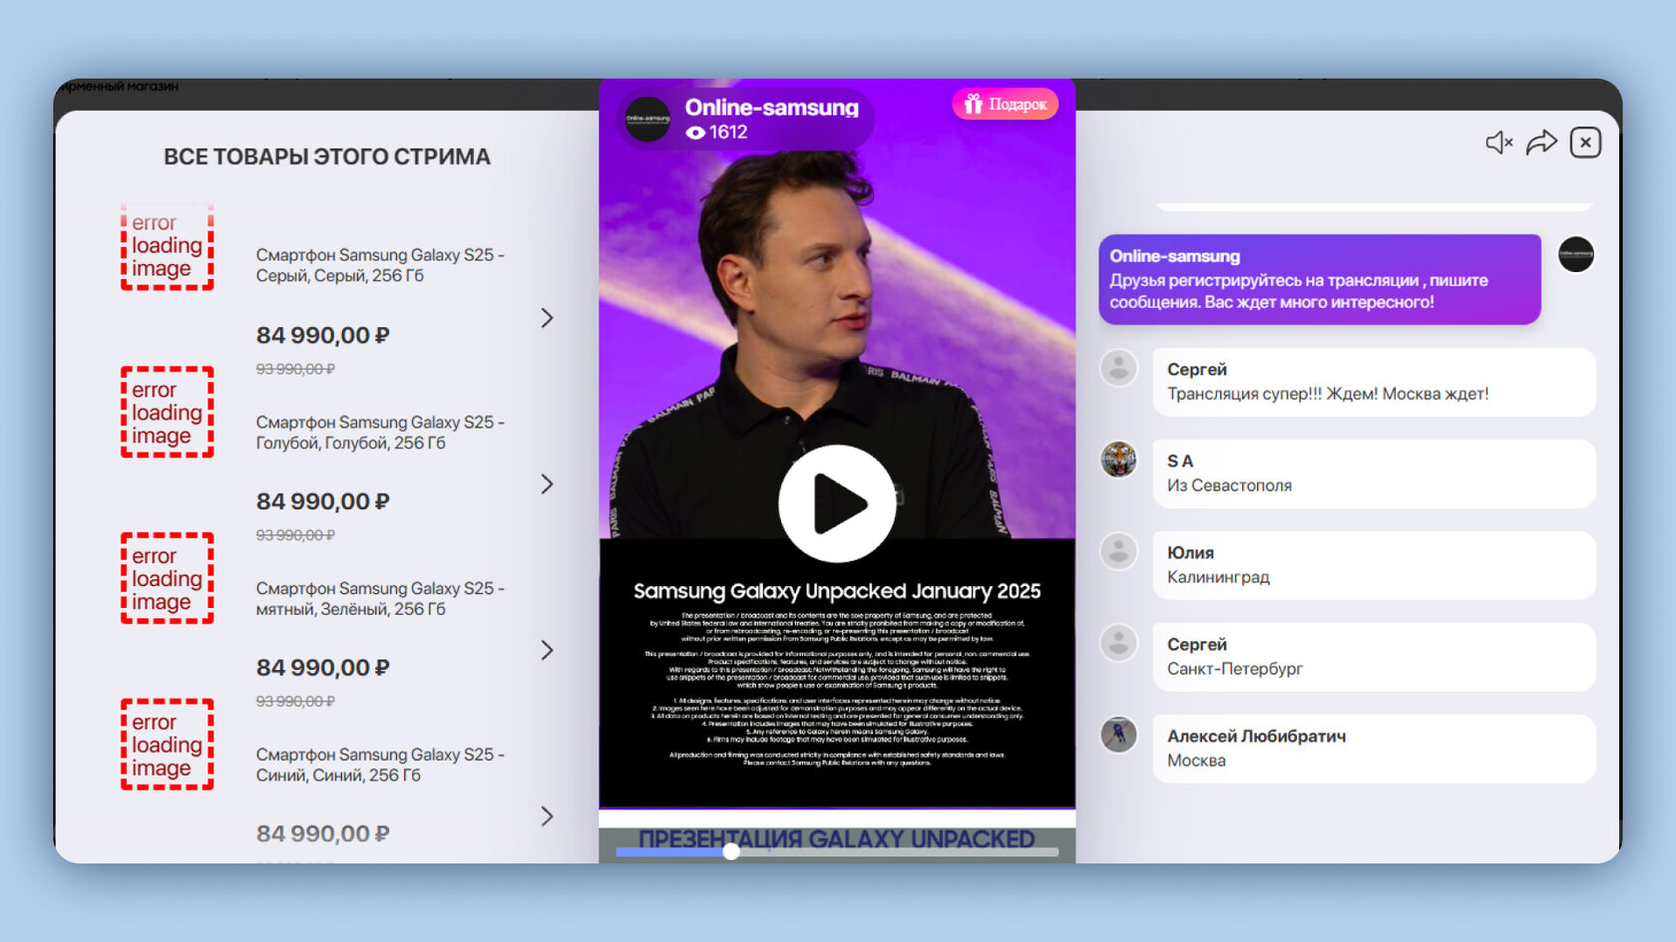Expand the Galaxy S25 Голубой product chevron
This screenshot has height=942, width=1676.
[547, 484]
